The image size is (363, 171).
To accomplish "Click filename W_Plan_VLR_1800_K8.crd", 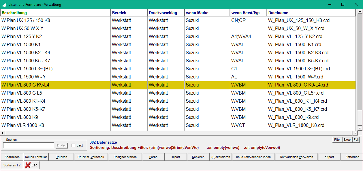I will [296, 125].
